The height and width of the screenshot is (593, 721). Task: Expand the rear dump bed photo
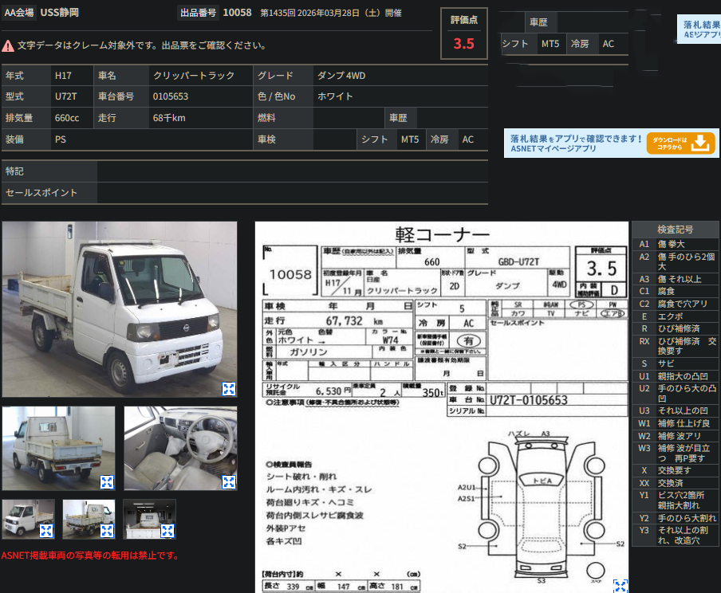point(107,481)
